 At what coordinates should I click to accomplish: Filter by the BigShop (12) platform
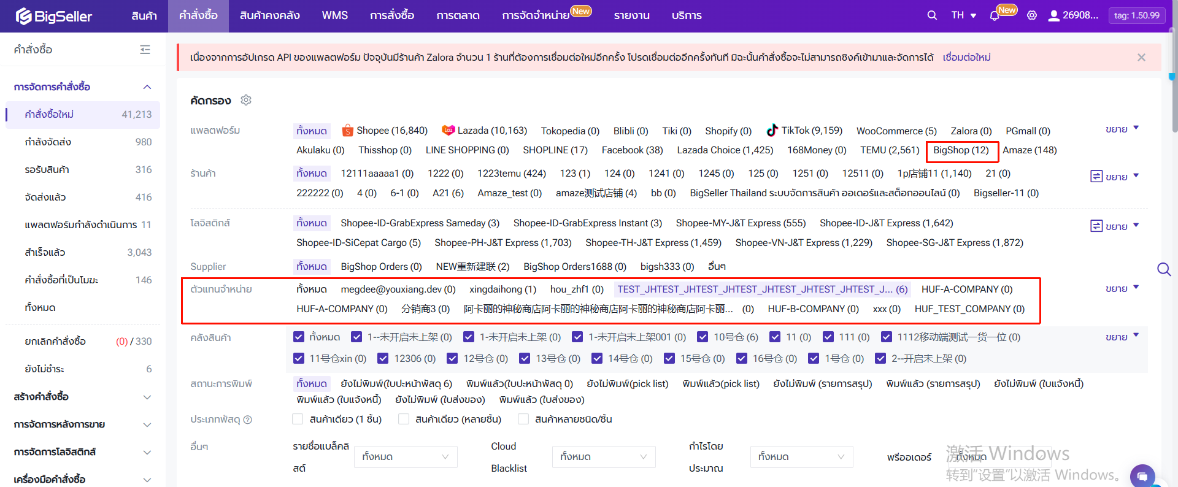[x=961, y=150]
